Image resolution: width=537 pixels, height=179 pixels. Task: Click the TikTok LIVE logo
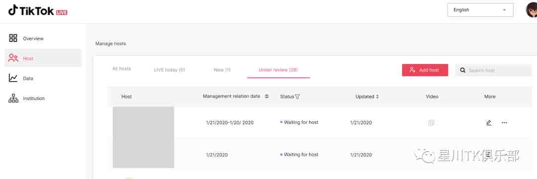pyautogui.click(x=38, y=10)
